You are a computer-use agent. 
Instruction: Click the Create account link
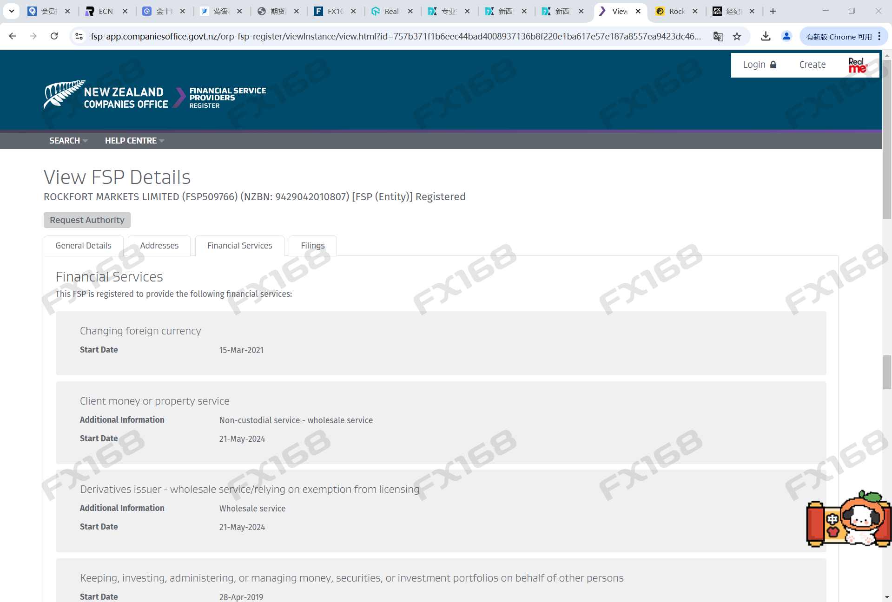click(812, 65)
